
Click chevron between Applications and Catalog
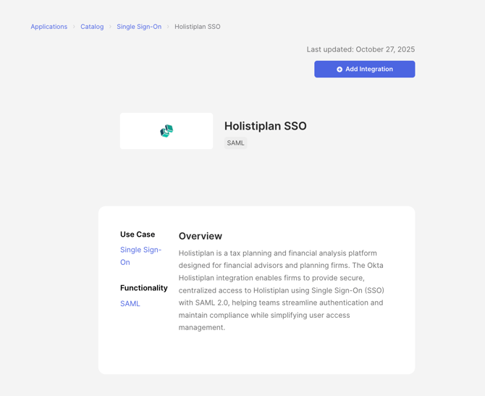(x=74, y=27)
